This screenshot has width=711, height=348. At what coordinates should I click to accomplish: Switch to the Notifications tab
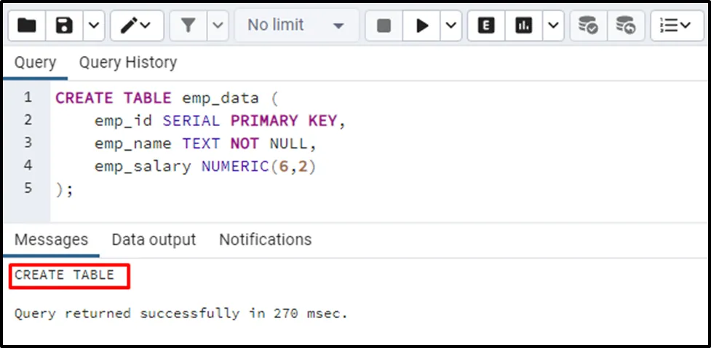(x=265, y=240)
